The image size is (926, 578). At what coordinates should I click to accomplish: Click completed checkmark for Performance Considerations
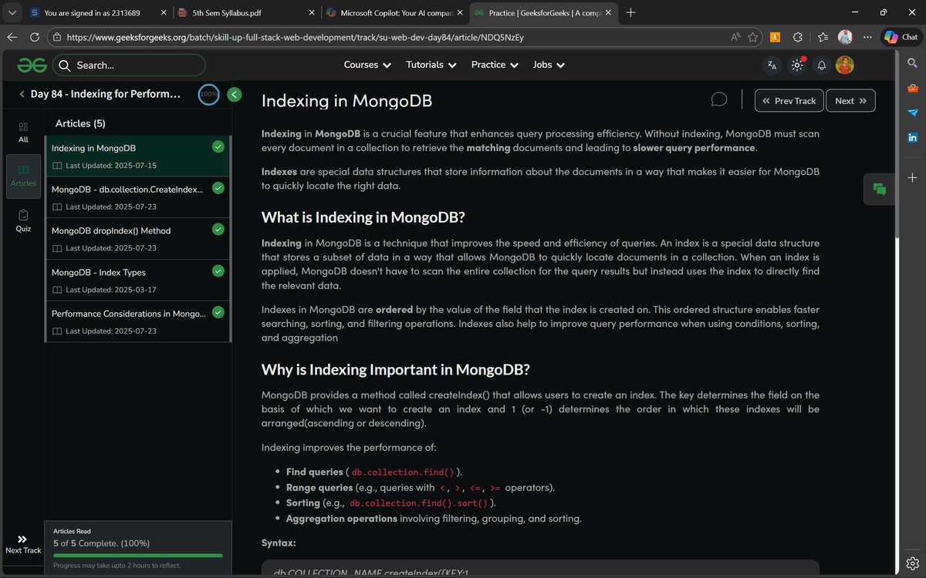(218, 312)
